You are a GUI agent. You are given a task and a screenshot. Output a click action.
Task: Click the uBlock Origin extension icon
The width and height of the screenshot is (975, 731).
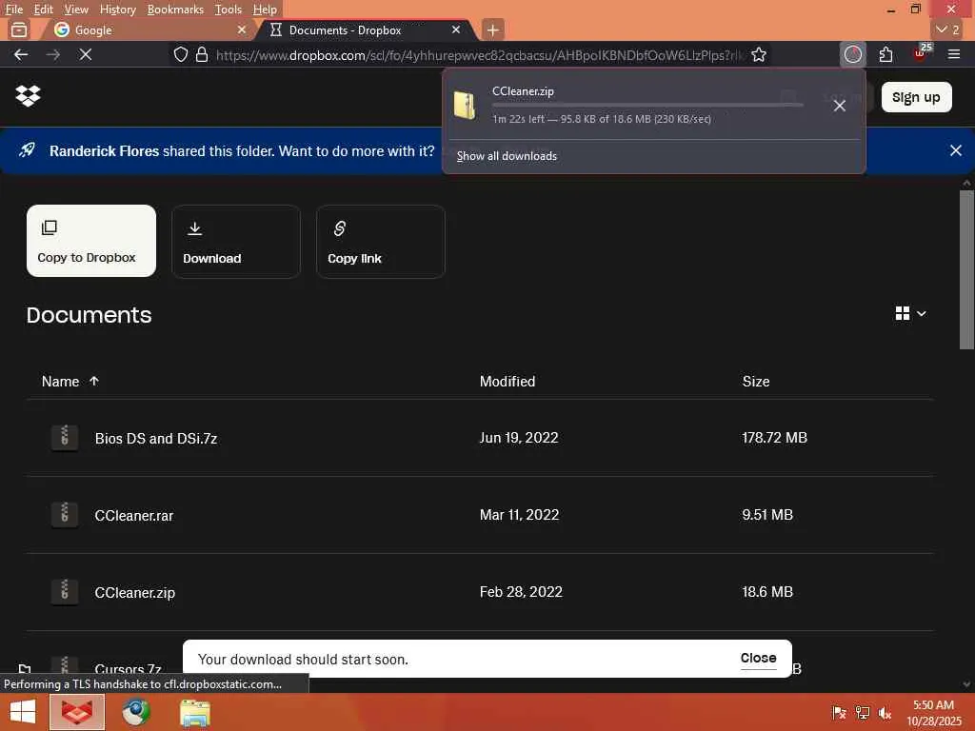coord(921,53)
